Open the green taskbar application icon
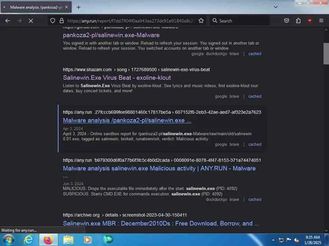This screenshot has height=246, width=329. [108, 239]
